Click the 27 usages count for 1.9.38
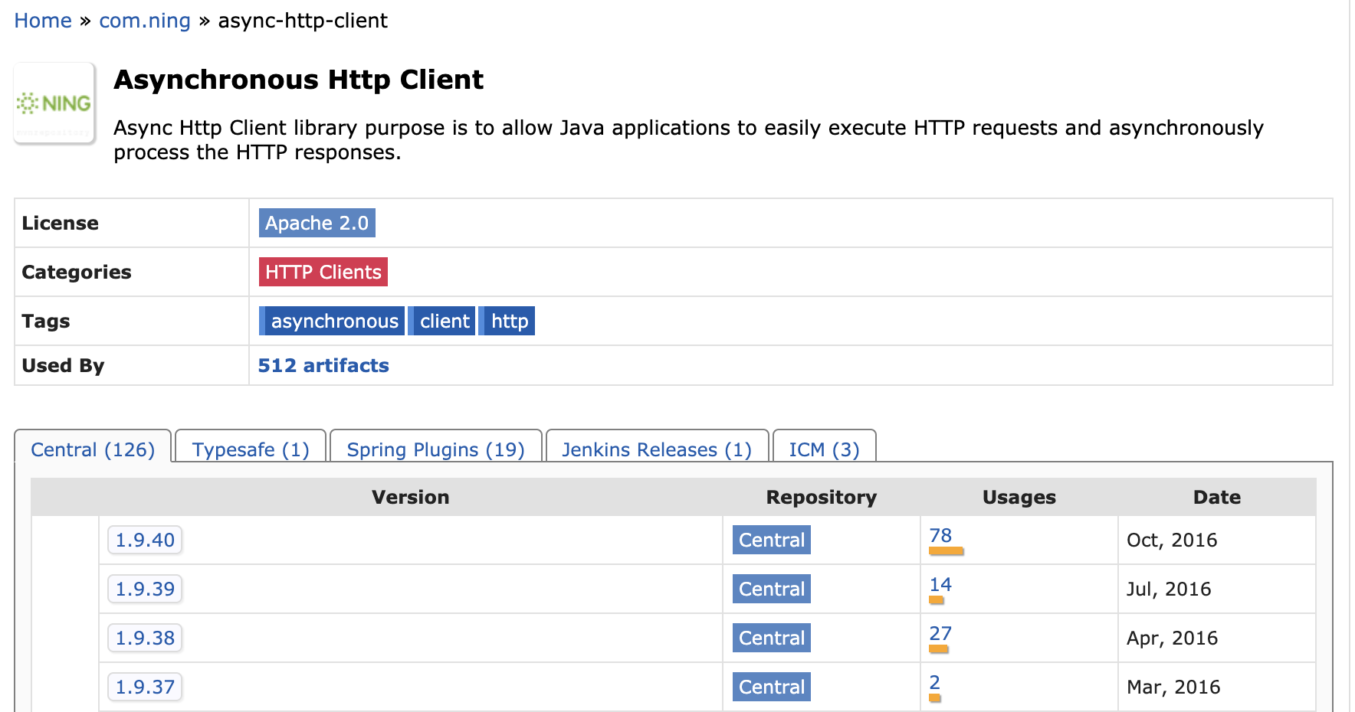This screenshot has height=712, width=1355. click(x=940, y=633)
